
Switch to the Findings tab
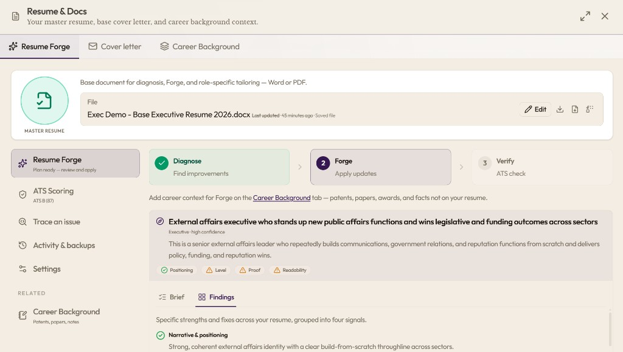[x=216, y=297]
